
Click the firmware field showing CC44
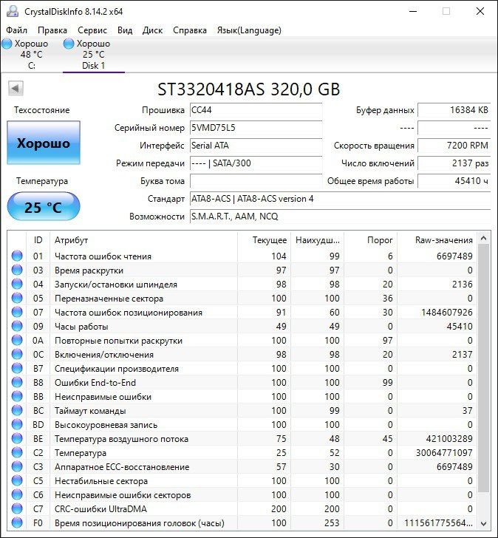pos(256,110)
